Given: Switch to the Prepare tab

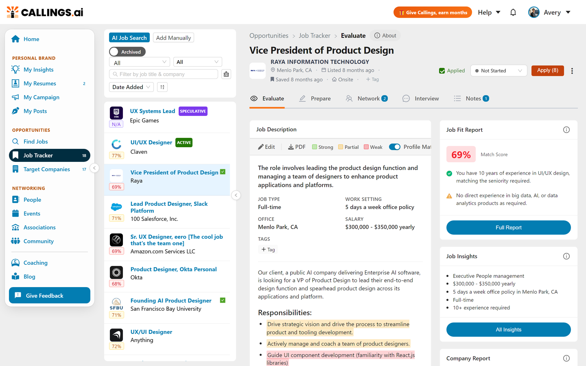Looking at the screenshot, I should [x=315, y=98].
